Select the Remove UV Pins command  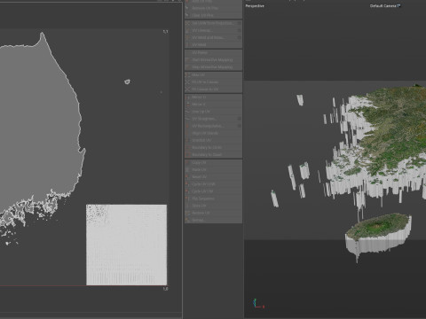[213, 8]
